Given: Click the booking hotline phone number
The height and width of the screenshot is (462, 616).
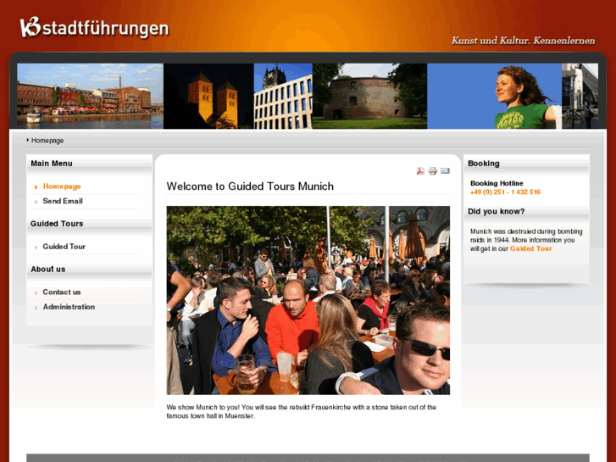Looking at the screenshot, I should [505, 192].
